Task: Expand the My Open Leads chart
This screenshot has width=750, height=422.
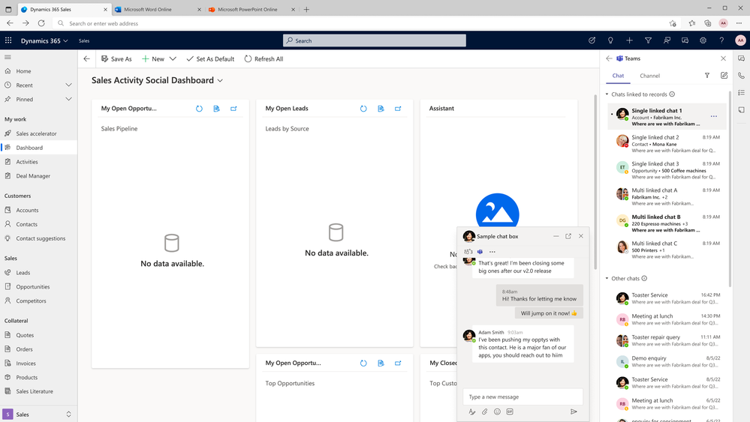Action: (x=398, y=109)
